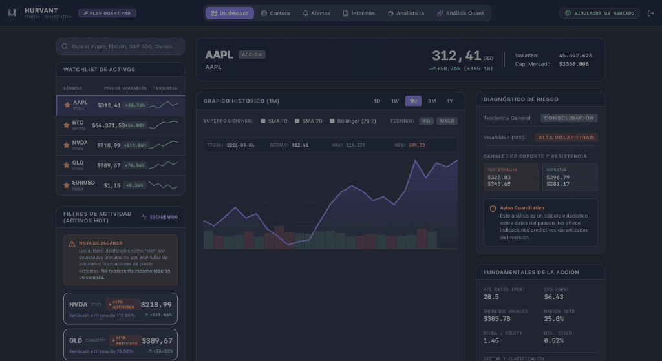Click the ACCIÓN tag beside AAPL
Image resolution: width=662 pixels, height=361 pixels.
click(x=251, y=54)
